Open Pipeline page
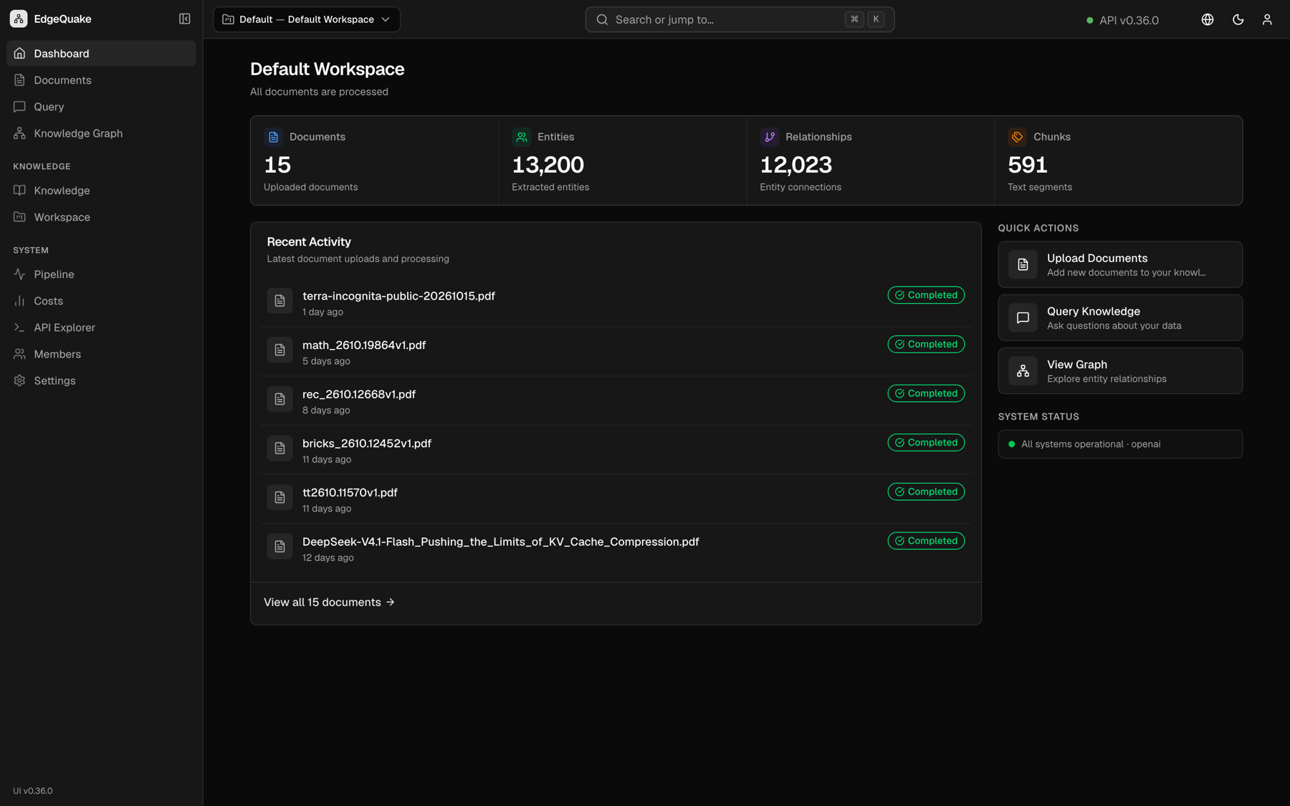1290x806 pixels. pos(101,274)
